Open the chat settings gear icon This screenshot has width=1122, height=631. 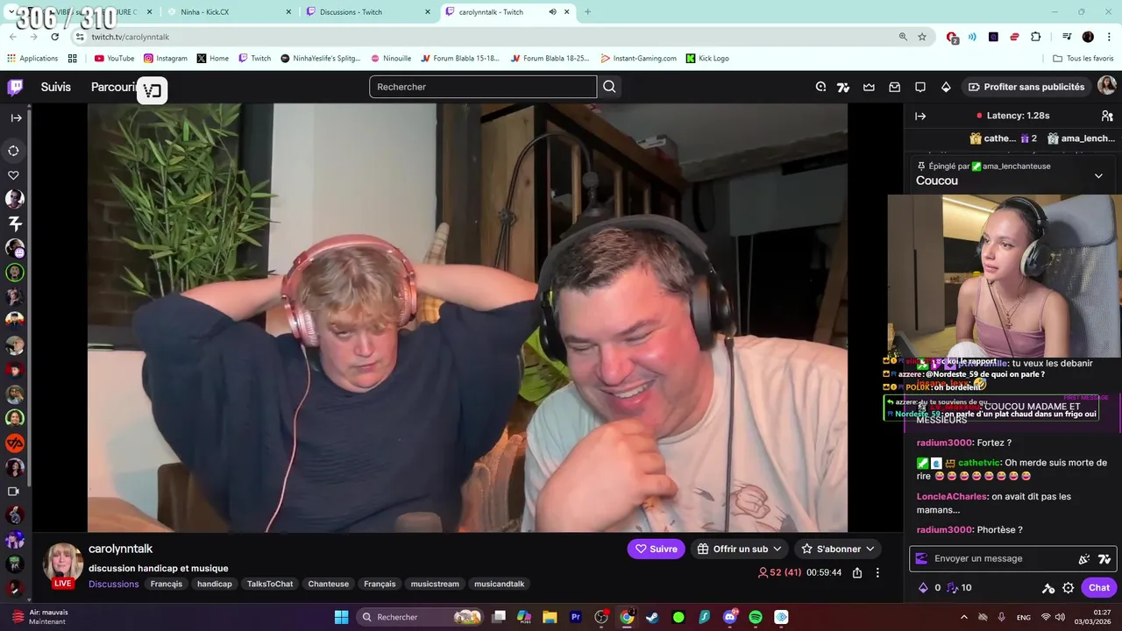point(1068,588)
